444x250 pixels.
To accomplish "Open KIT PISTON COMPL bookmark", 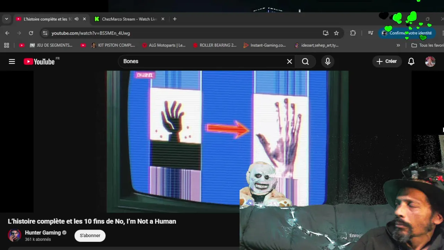I will (x=113, y=45).
